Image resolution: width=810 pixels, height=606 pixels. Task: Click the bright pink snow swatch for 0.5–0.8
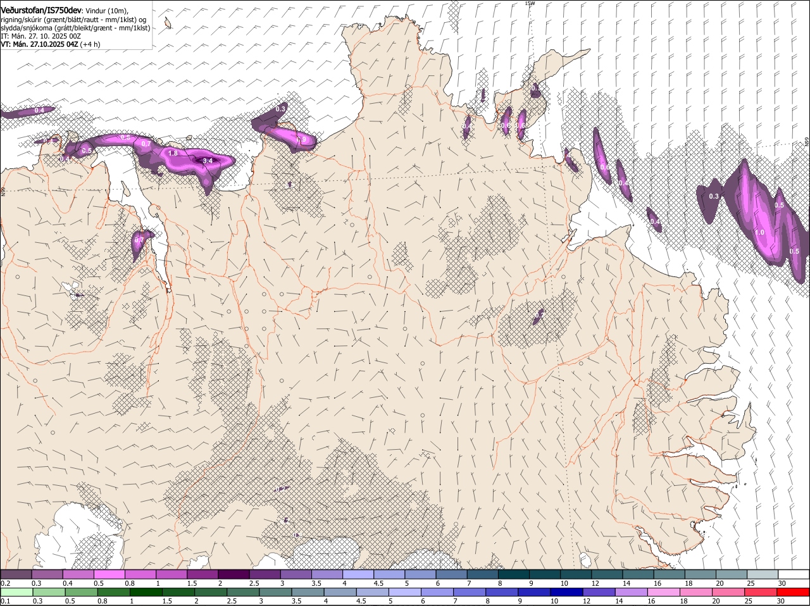pos(109,574)
